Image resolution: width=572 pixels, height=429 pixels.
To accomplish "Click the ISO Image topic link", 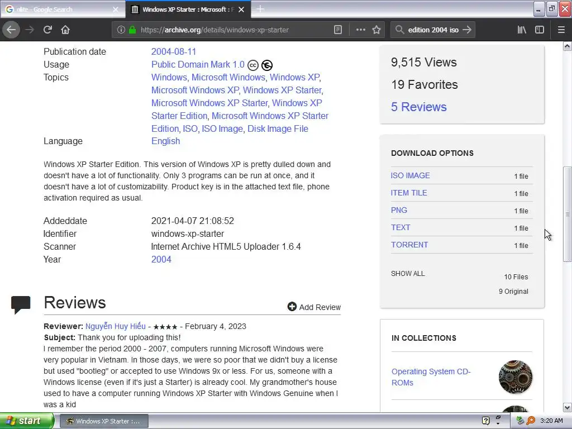I will point(222,129).
